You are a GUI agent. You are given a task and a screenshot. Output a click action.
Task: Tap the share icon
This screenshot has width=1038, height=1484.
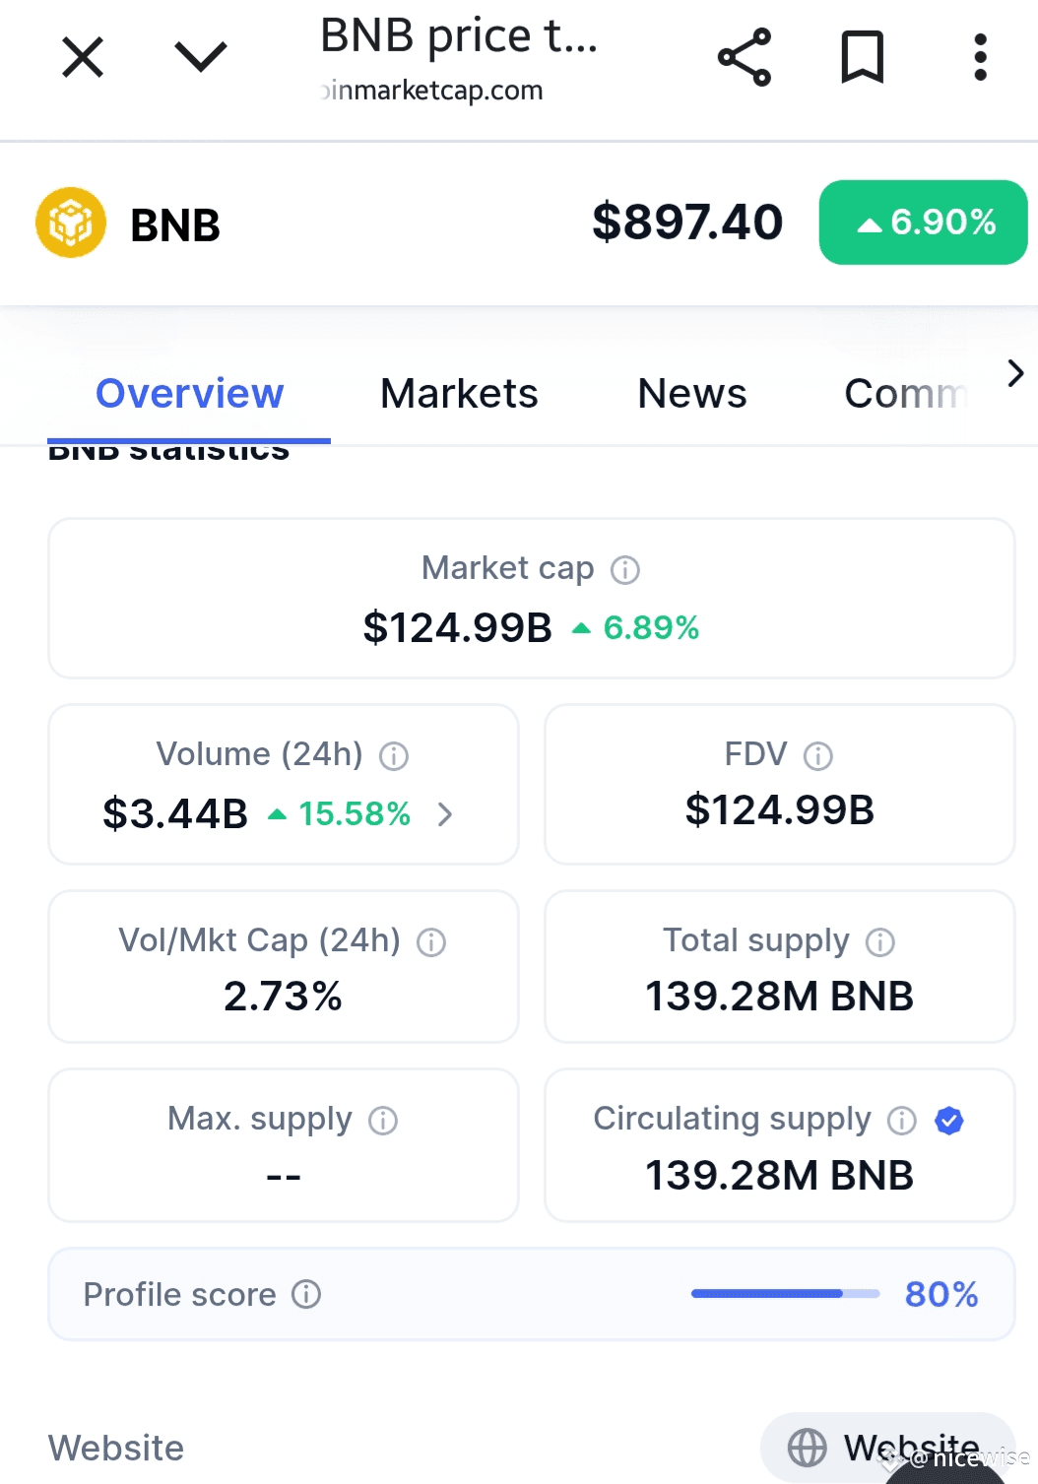745,57
